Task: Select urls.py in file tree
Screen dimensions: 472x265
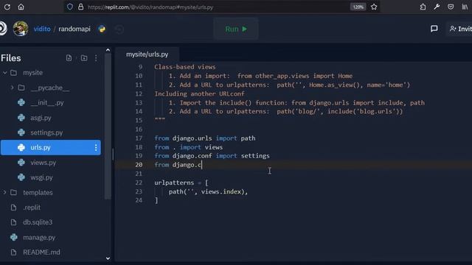Action: [51, 147]
